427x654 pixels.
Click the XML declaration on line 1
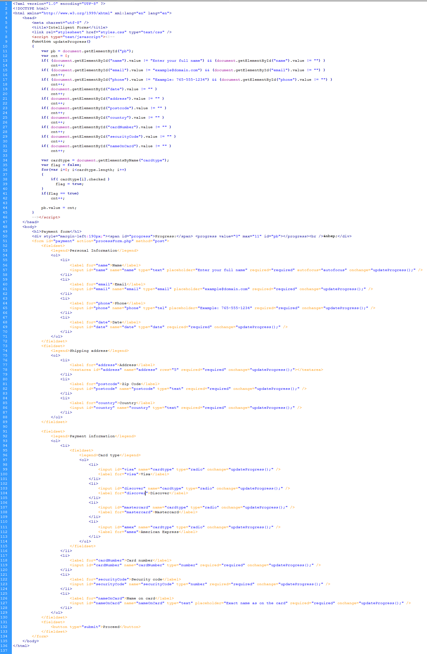click(x=59, y=4)
